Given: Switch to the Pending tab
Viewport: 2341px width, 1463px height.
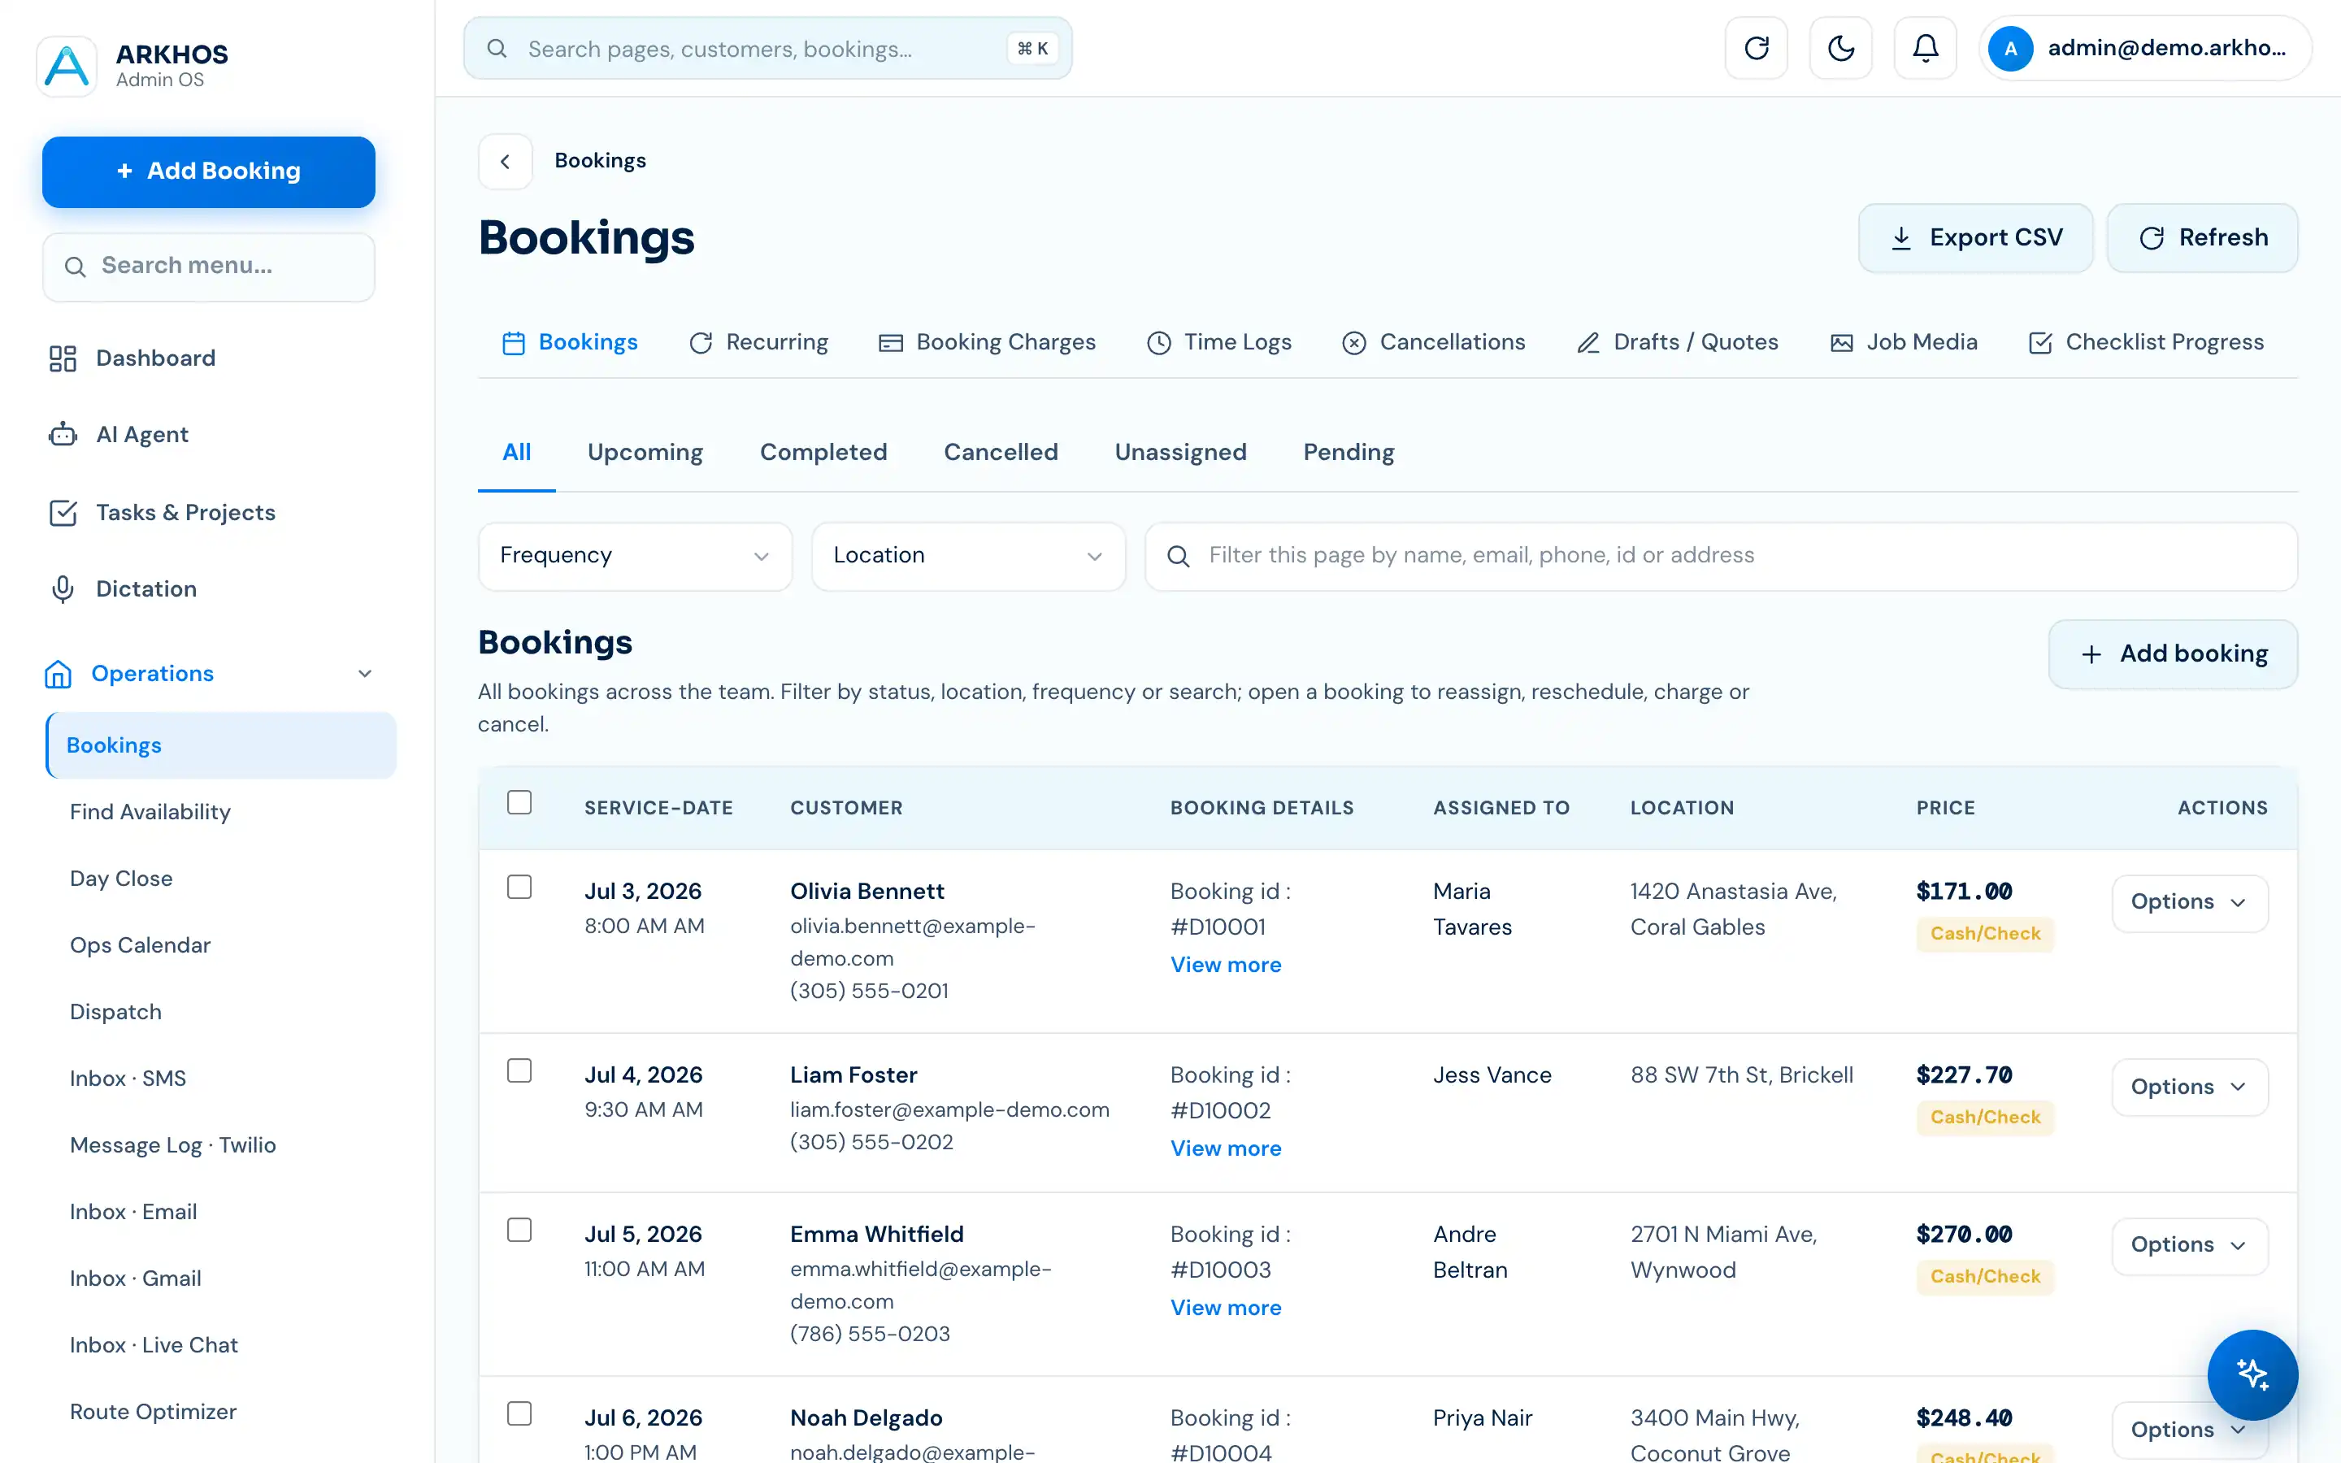Looking at the screenshot, I should [x=1349, y=452].
